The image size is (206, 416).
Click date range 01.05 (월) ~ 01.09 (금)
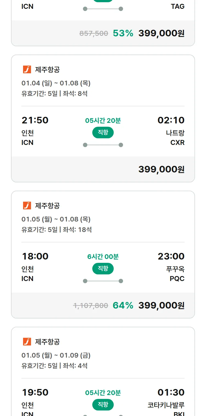click(56, 355)
